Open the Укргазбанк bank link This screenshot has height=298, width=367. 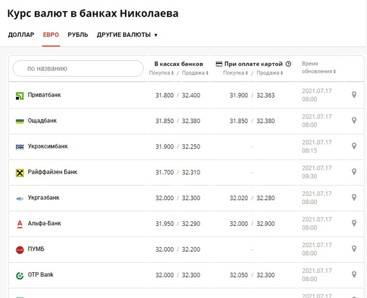coord(44,197)
